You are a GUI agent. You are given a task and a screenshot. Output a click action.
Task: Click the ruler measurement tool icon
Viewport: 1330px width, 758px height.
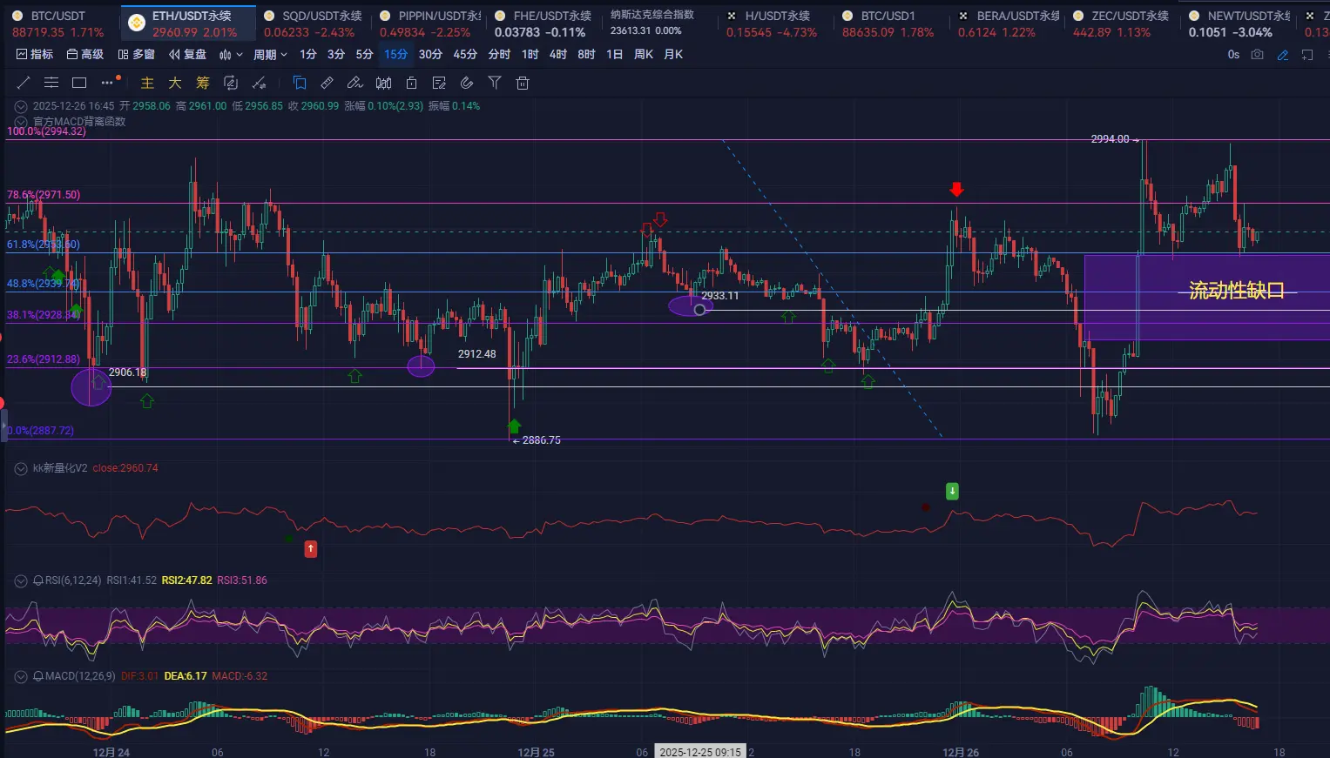pyautogui.click(x=327, y=83)
